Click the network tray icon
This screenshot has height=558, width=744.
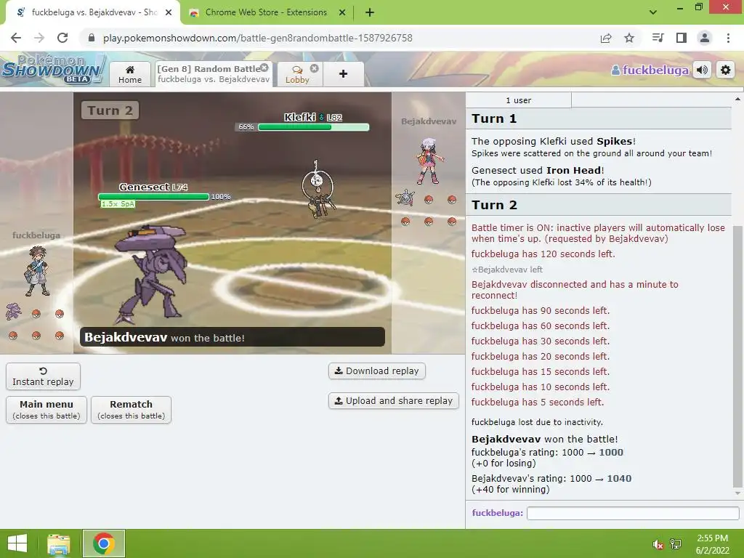click(676, 544)
